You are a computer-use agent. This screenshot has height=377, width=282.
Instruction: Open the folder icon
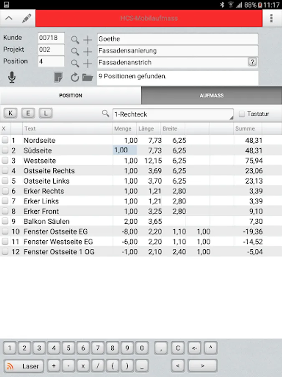click(88, 77)
